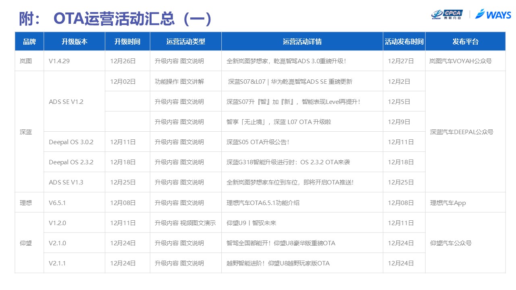Select the 12月26日 upgrade date cell
The image size is (516, 290).
click(127, 61)
